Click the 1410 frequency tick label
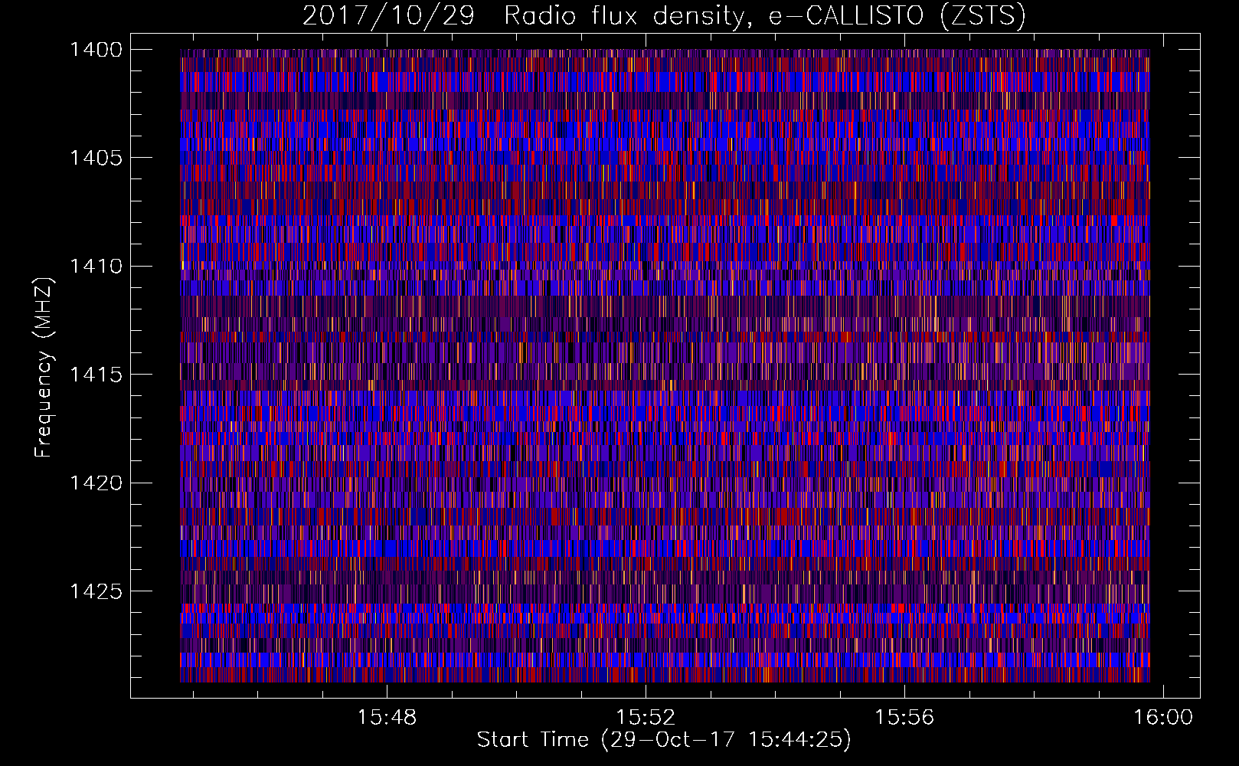The image size is (1239, 766). 96,267
